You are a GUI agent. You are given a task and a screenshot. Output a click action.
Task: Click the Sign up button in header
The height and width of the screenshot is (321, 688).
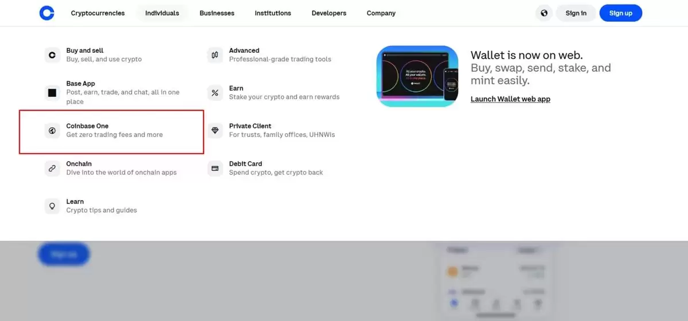(x=621, y=13)
